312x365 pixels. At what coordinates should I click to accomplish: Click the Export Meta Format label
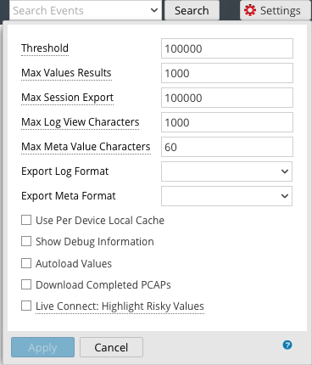(x=69, y=196)
